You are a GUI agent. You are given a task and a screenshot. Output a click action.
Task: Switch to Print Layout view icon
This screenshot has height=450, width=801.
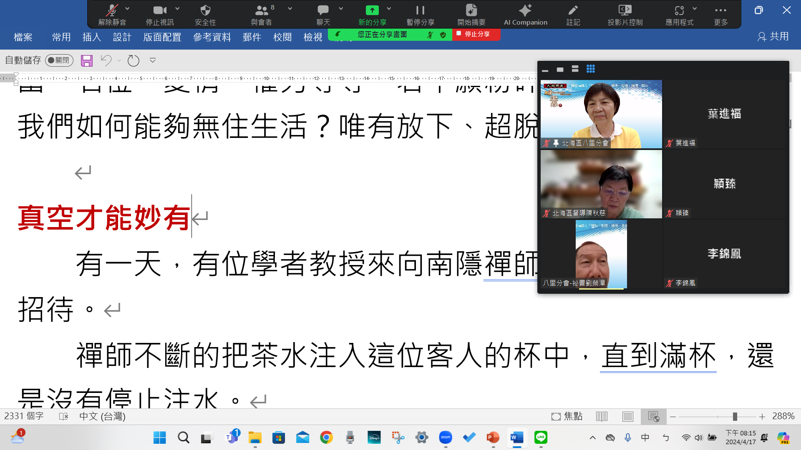[x=627, y=416]
